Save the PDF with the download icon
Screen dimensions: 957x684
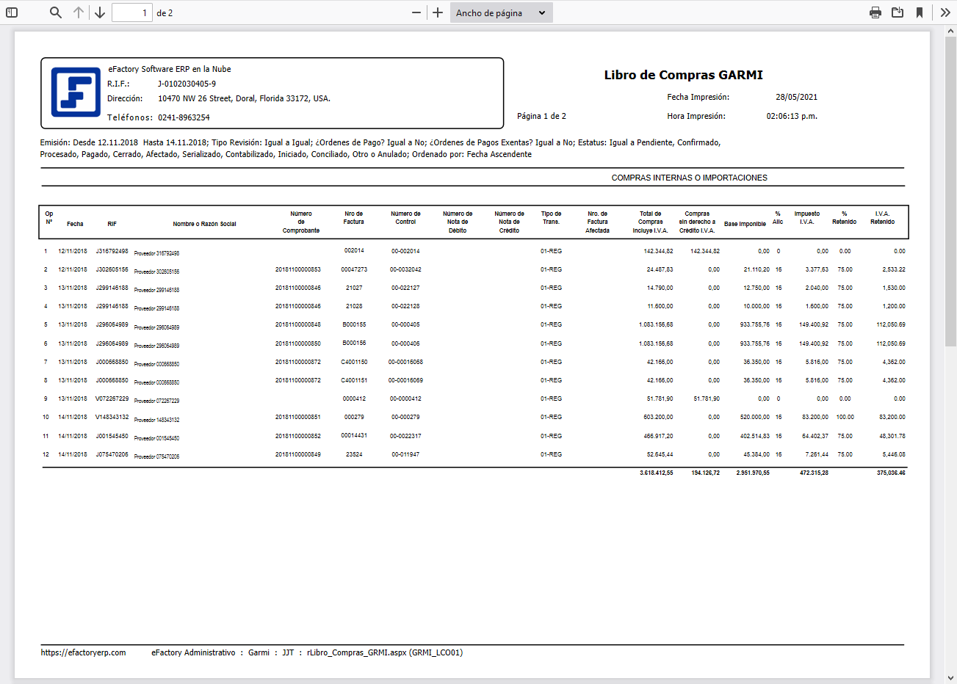pos(898,12)
